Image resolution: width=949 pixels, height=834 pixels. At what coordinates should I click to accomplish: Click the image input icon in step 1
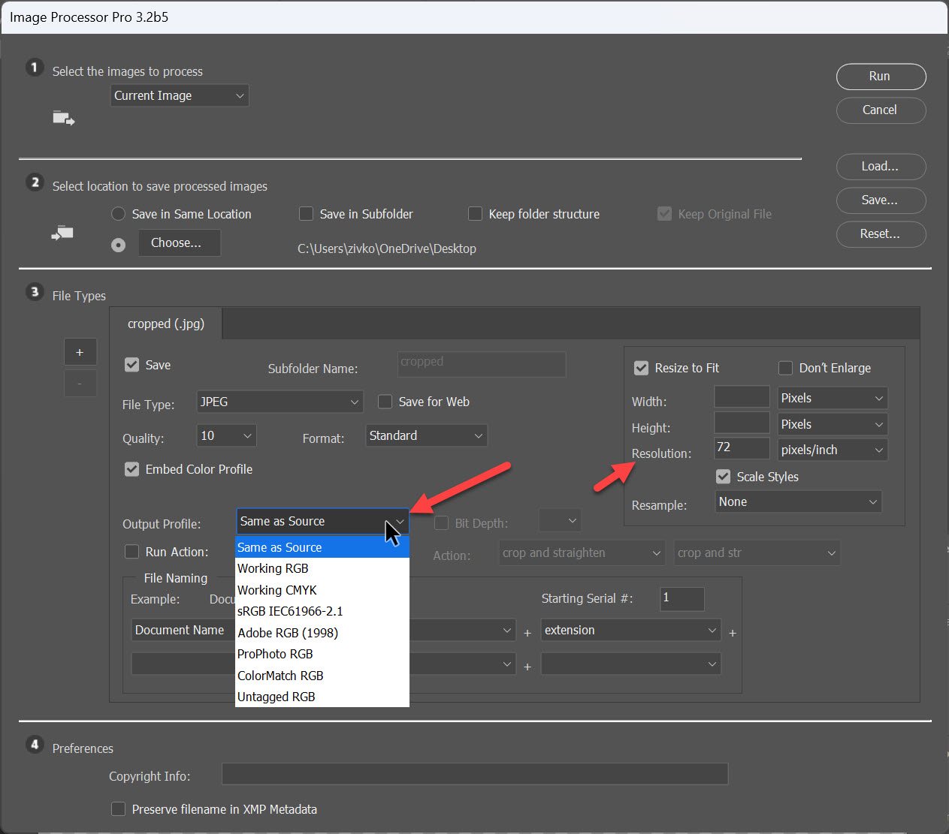pyautogui.click(x=64, y=117)
